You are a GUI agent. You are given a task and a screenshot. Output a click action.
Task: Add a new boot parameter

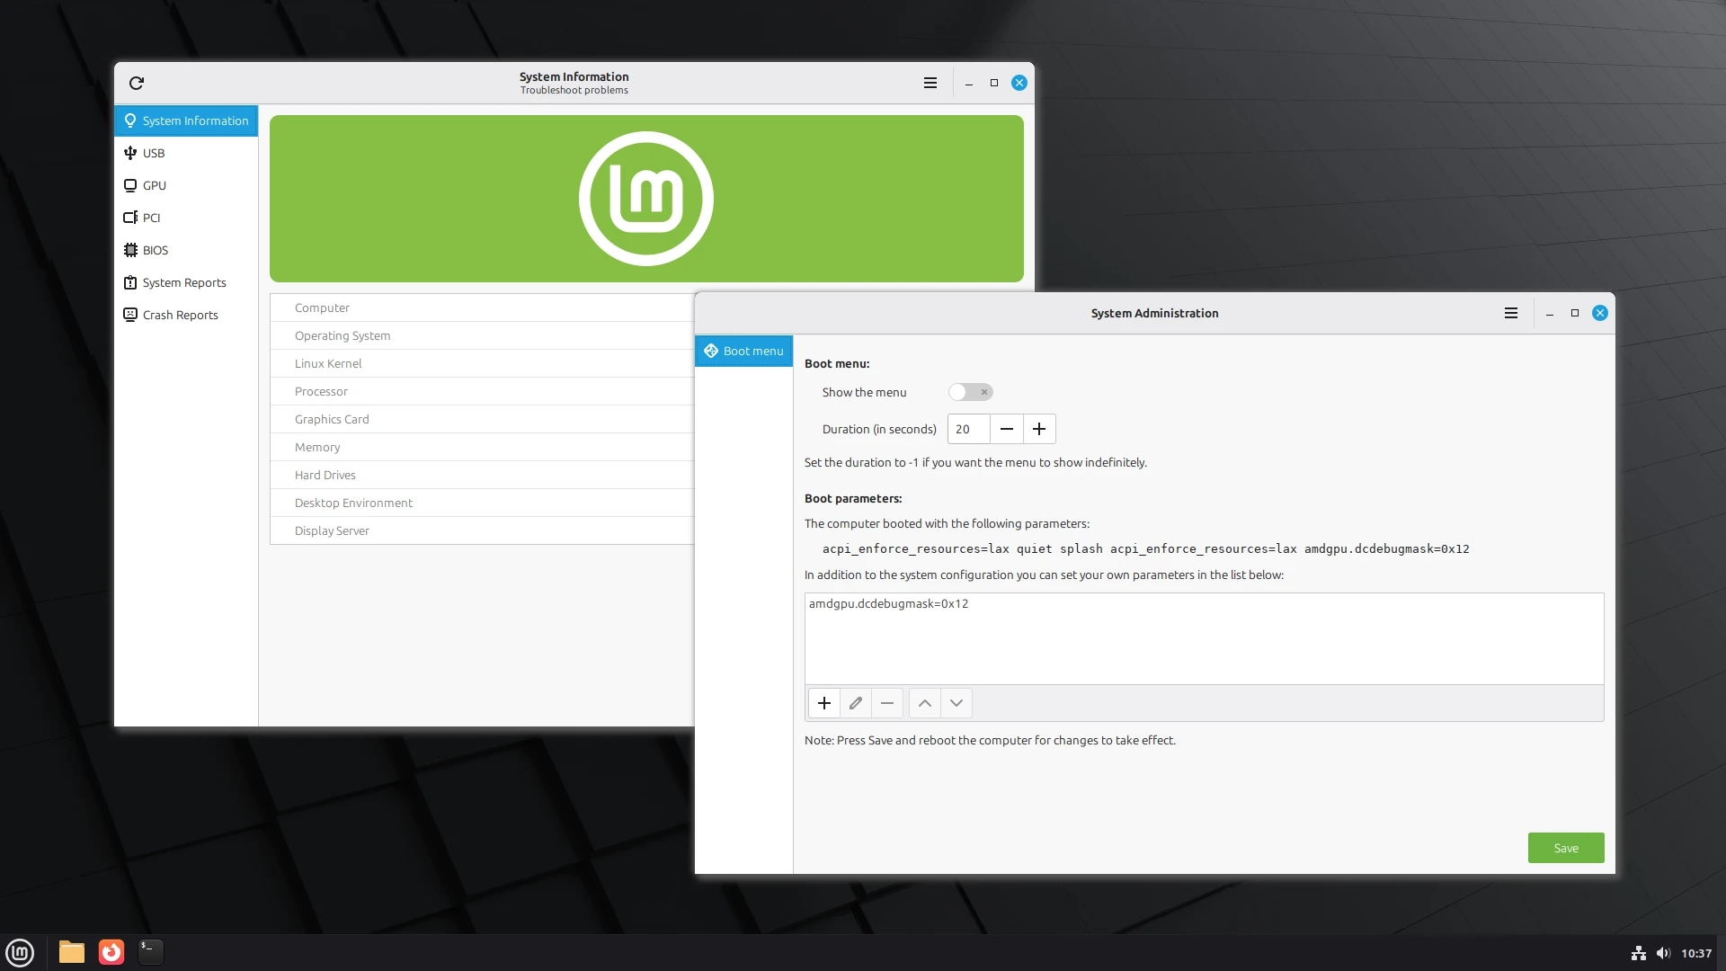[824, 703]
